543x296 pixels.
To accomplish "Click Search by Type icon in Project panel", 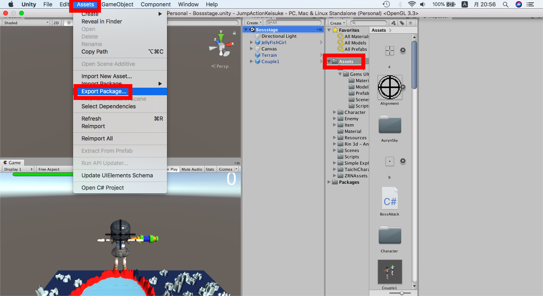I will [x=394, y=23].
